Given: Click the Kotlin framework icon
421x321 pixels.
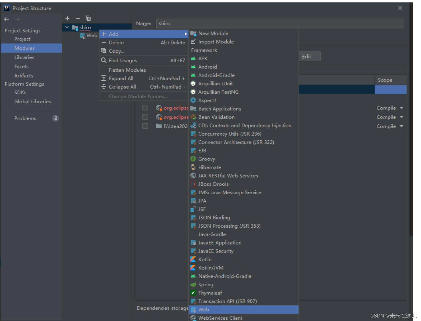Looking at the screenshot, I should pos(193,259).
